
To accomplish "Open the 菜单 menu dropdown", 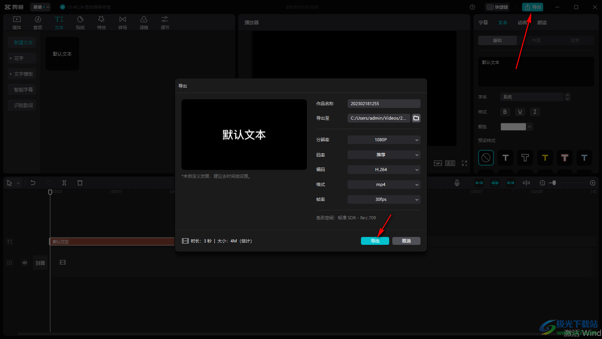I will [x=40, y=7].
